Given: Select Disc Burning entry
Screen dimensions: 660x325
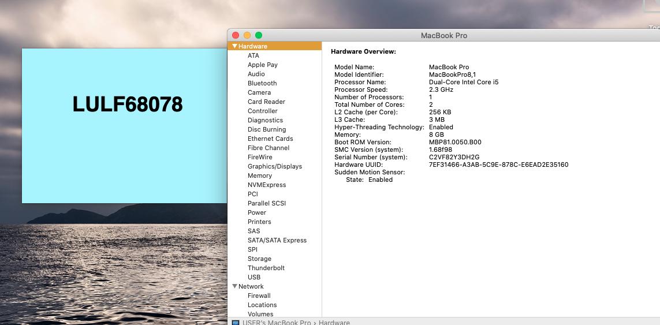Looking at the screenshot, I should 267,130.
